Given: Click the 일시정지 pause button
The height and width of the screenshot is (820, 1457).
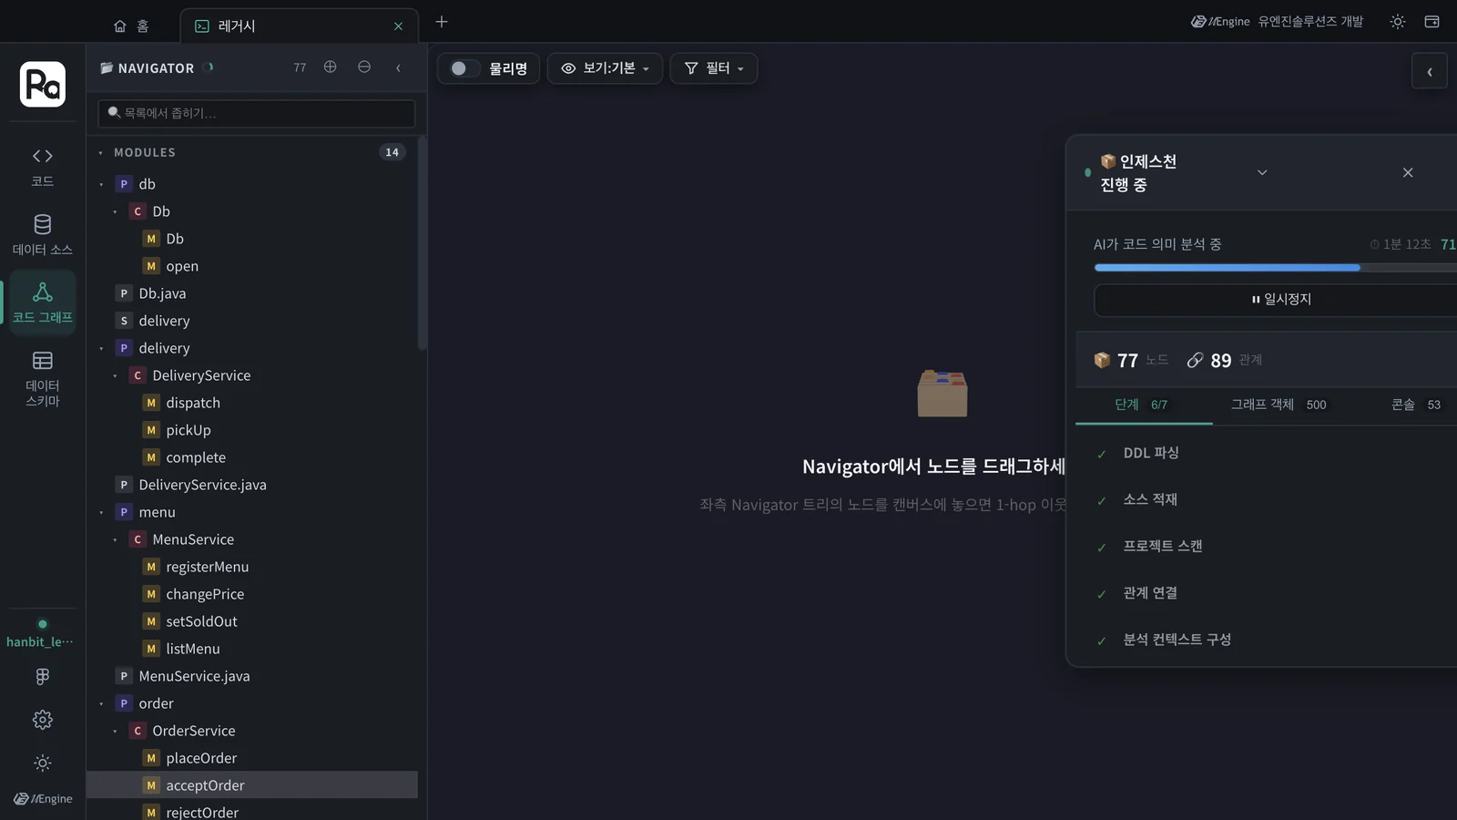Looking at the screenshot, I should point(1280,299).
